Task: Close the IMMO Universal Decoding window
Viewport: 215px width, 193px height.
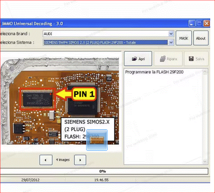Action: (207, 23)
